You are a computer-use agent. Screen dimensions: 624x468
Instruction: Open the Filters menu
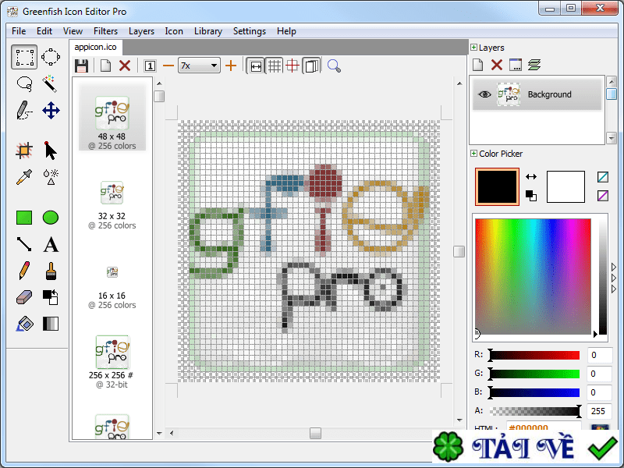[105, 31]
